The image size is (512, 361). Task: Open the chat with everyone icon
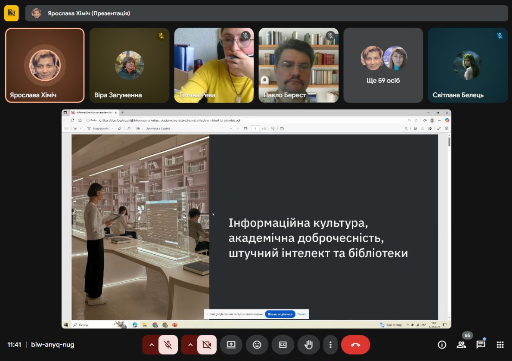[480, 345]
